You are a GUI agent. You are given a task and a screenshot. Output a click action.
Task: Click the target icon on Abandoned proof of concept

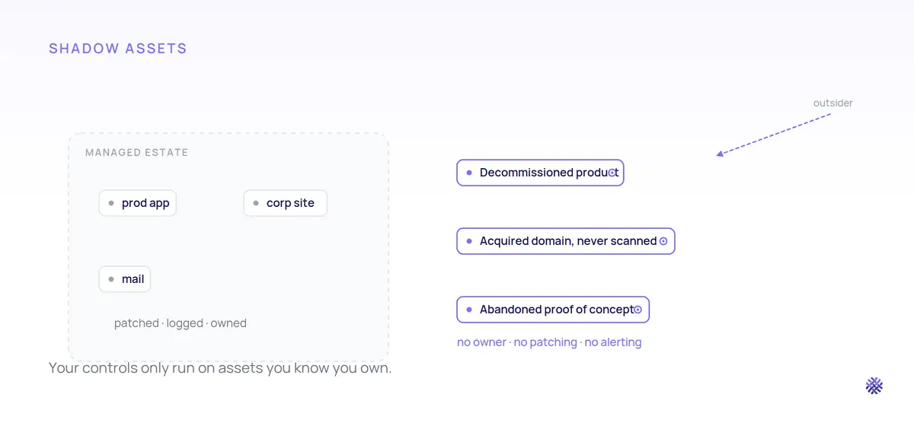tap(638, 310)
